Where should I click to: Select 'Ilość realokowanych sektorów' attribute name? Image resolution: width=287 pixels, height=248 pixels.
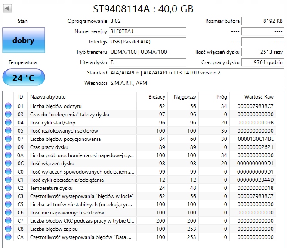click(64, 131)
